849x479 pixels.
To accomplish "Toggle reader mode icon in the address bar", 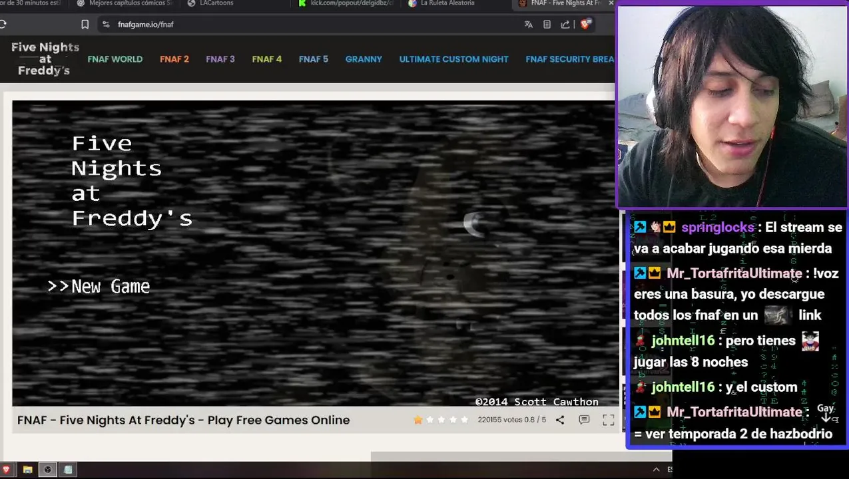I will pyautogui.click(x=547, y=25).
